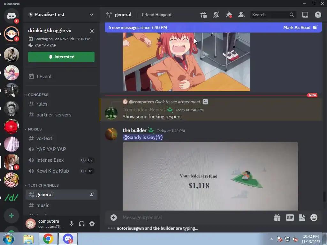Open the Threads icon in channel header
This screenshot has width=327, height=245.
click(203, 15)
